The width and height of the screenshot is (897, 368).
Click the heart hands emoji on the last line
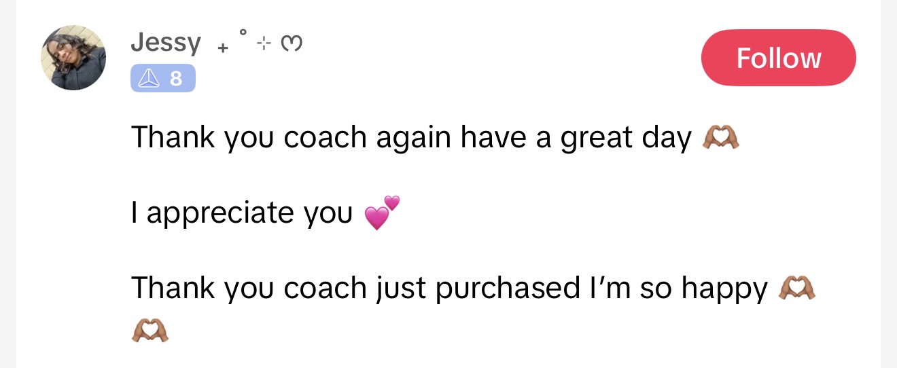(x=149, y=330)
